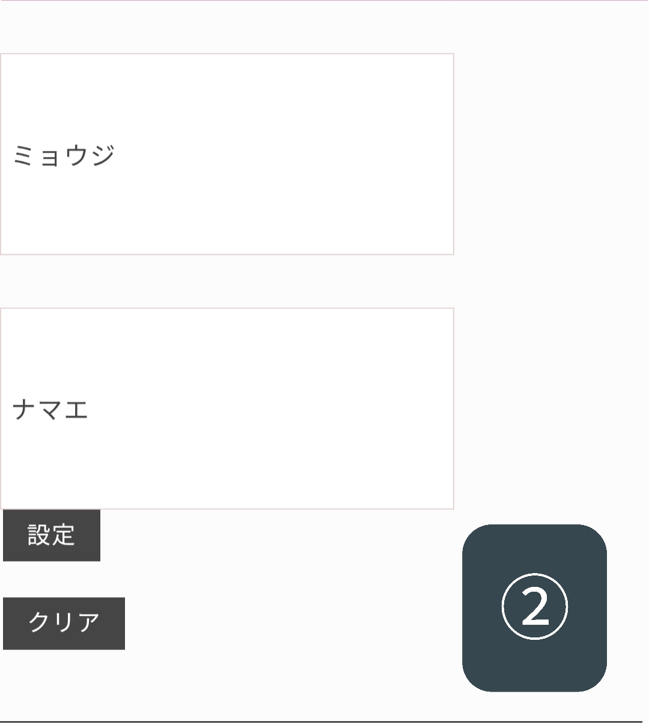Viewport: 649px width, 724px height.
Task: Select the first-name field labeled ナマエ
Action: pos(227,409)
